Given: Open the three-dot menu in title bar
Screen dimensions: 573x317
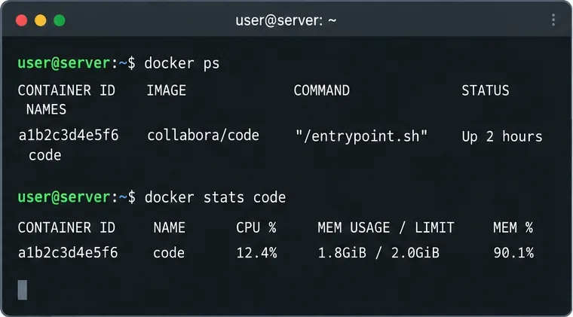Looking at the screenshot, I should point(553,20).
